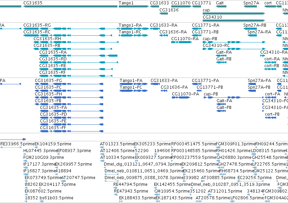Image resolution: width=288 pixels, height=203 pixels.
Task: Select transcript CG31633-RA
Action: (163, 25)
